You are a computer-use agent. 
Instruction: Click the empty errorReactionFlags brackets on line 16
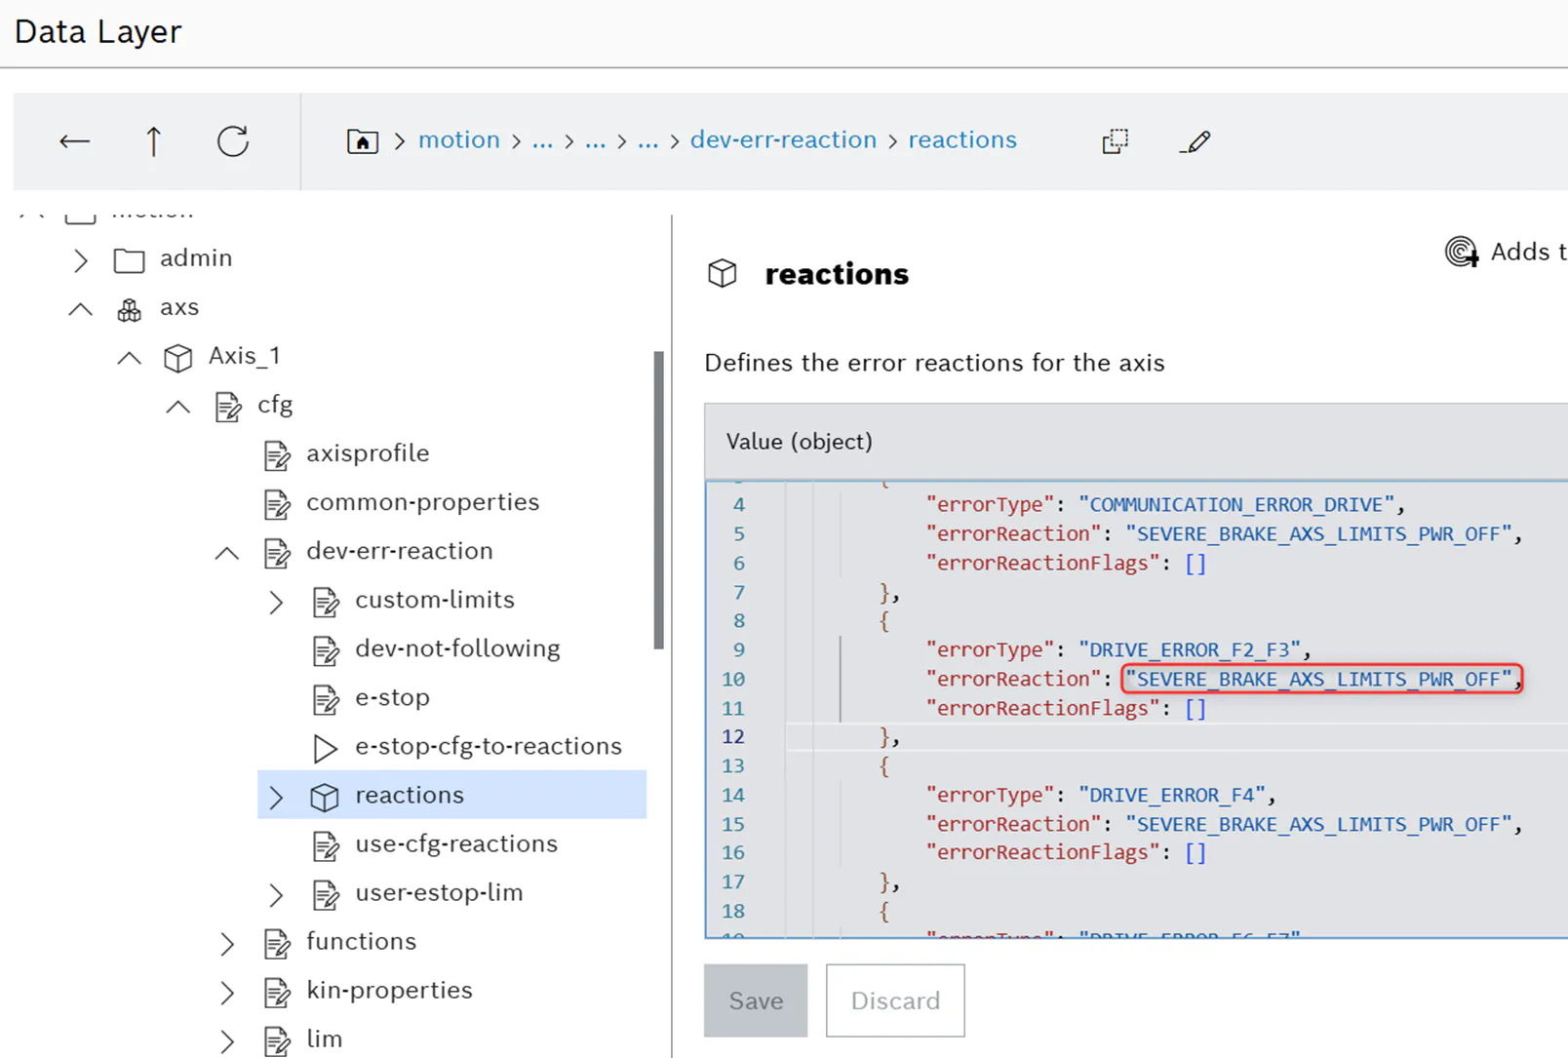[1196, 853]
